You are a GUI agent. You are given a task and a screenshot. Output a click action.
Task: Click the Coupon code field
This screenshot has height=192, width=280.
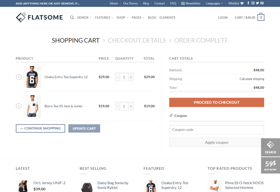click(x=217, y=130)
